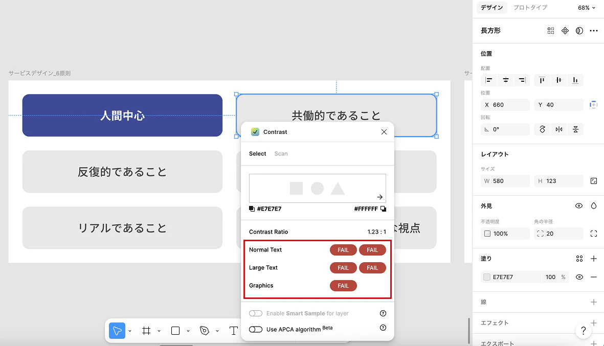Toggle Enable Smart Sample for layer
Viewport: 604px width, 346px height.
[255, 313]
